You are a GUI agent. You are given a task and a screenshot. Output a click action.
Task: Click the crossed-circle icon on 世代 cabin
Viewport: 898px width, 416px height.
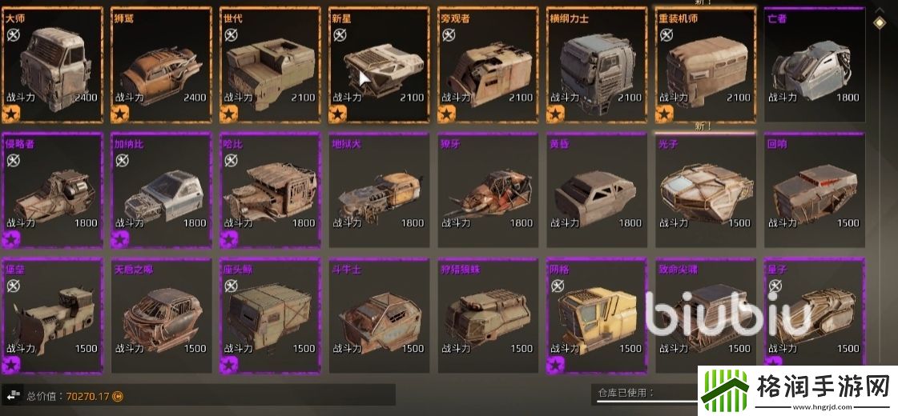click(x=231, y=34)
